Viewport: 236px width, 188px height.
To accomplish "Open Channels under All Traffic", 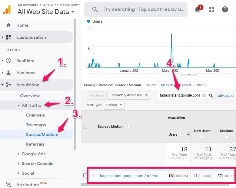I will (35, 115).
